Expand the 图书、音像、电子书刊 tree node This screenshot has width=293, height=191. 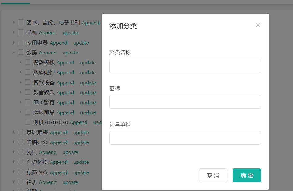coord(14,23)
